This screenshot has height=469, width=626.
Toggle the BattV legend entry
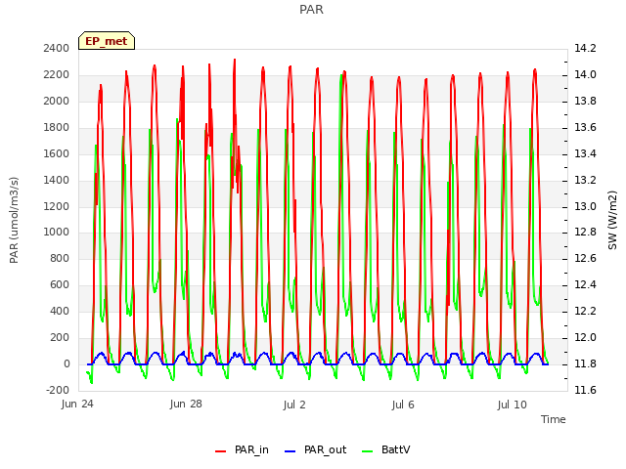point(385,449)
